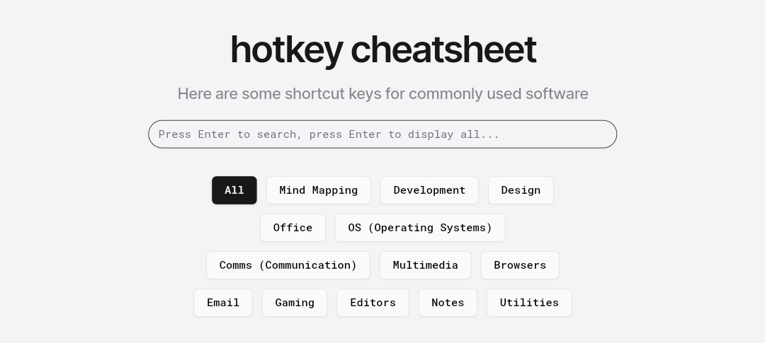Filter by Comms (Communication)
The height and width of the screenshot is (343, 765).
288,265
